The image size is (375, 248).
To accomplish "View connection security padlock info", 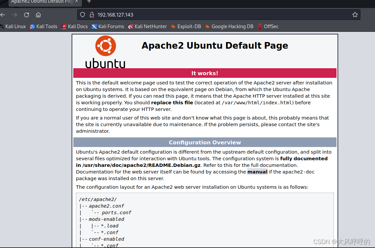I will click(92, 15).
